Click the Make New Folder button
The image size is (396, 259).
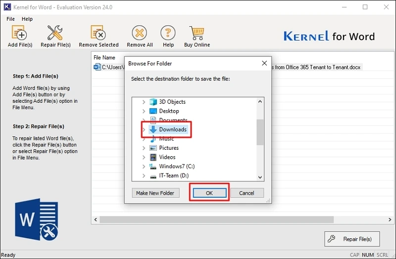pos(155,193)
